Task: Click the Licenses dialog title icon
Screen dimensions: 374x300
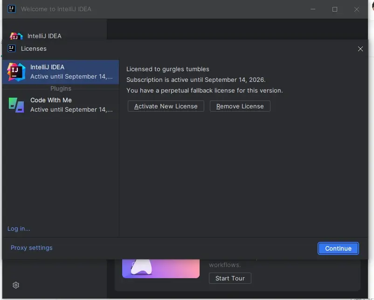Action: (x=12, y=48)
